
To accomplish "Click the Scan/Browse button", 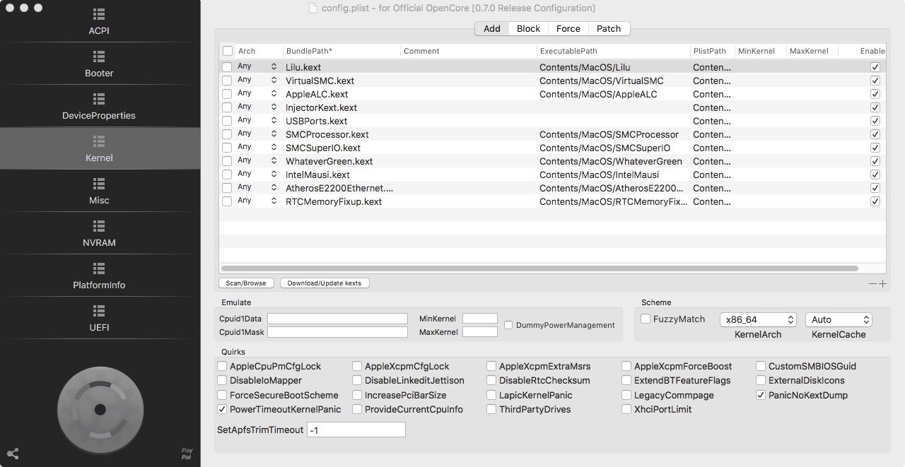I will click(x=246, y=283).
